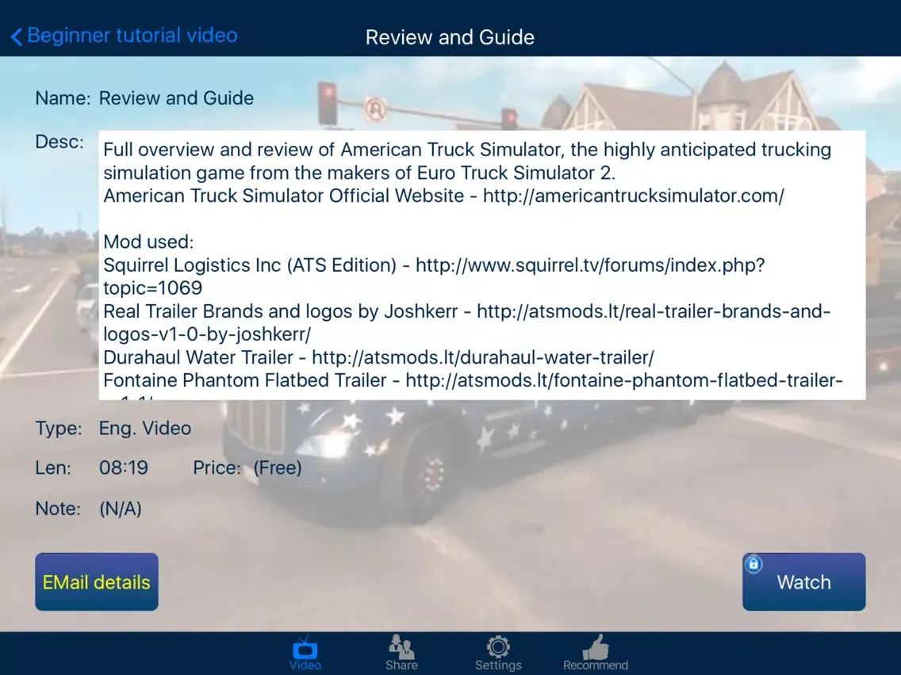Click the 'Type:' label
Image resolution: width=901 pixels, height=675 pixels.
(59, 428)
